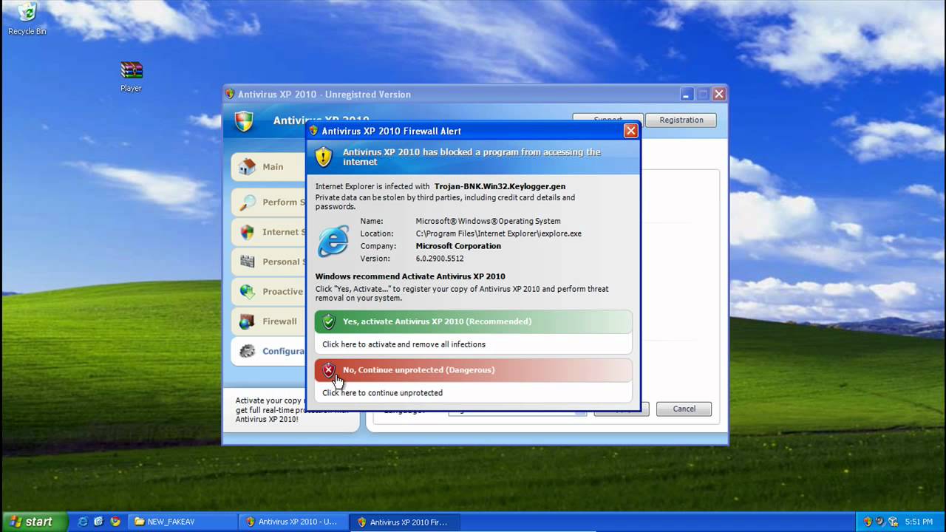Viewport: 946px width, 532px height.
Task: Click the Microsoft Corporation company text
Action: coord(458,246)
